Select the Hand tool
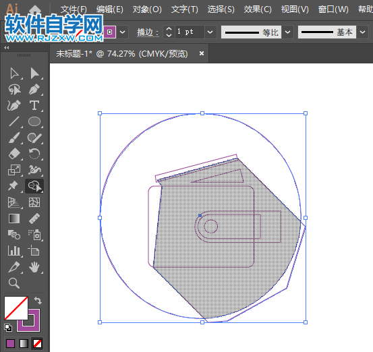This screenshot has height=352, width=373. pos(34,267)
